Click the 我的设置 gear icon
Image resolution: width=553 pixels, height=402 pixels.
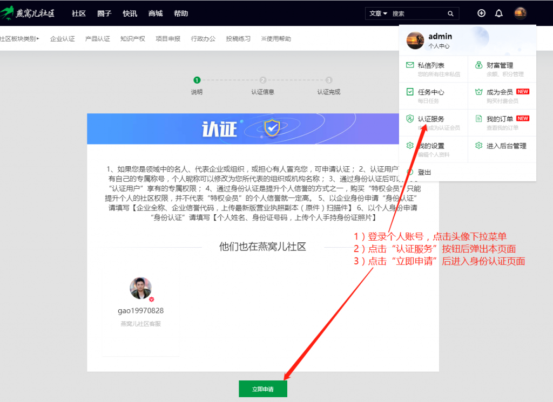(409, 145)
